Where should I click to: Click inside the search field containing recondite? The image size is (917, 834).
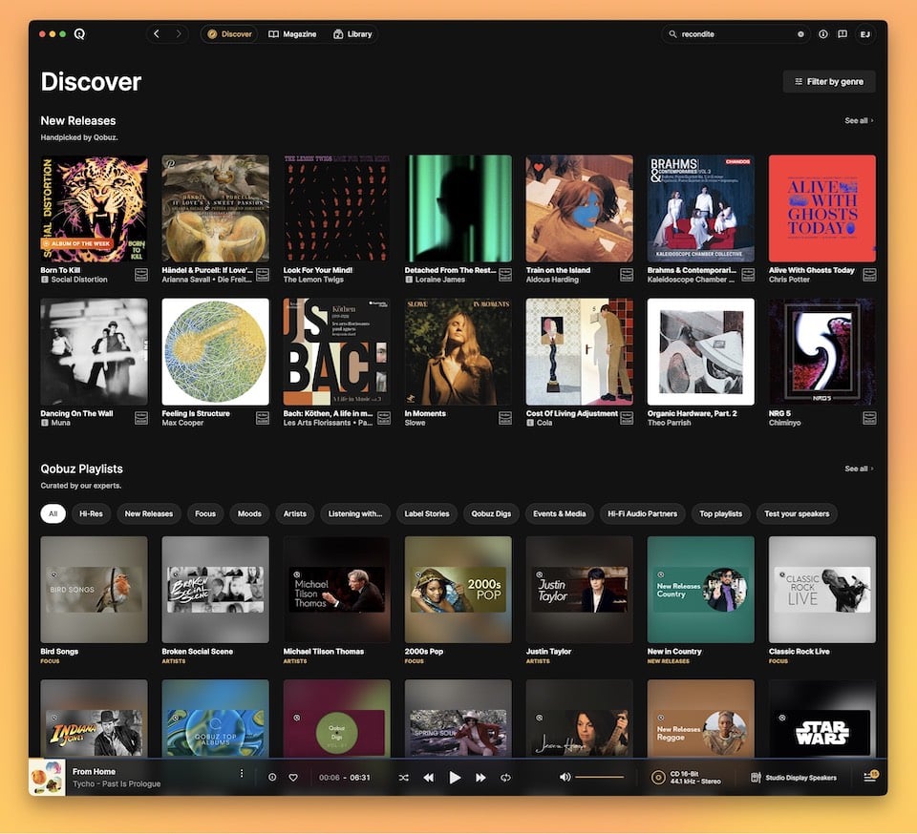pos(736,33)
